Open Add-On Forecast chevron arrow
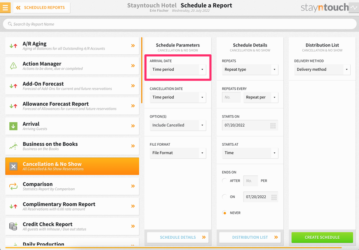Viewport: 359px width, 250px height. [133, 86]
